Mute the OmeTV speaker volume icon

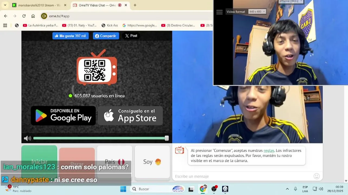tap(27, 138)
